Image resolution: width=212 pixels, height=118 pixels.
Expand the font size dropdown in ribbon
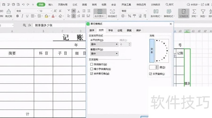pyautogui.click(x=51, y=11)
